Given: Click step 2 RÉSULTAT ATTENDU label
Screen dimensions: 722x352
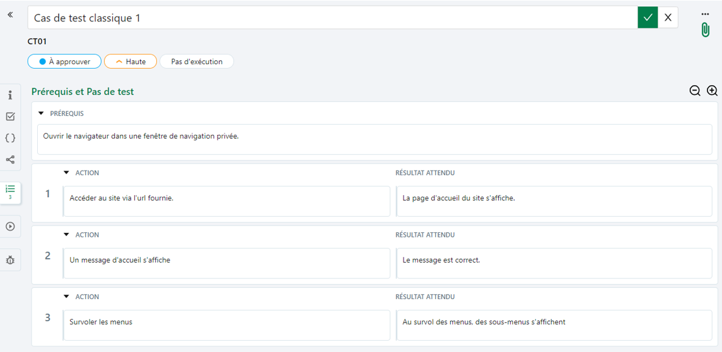Looking at the screenshot, I should click(425, 235).
